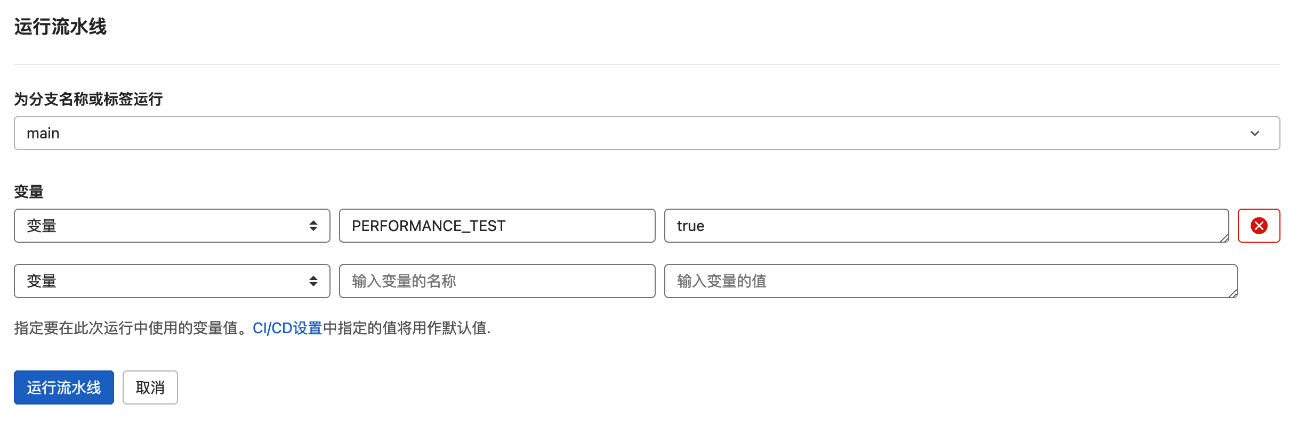The width and height of the screenshot is (1289, 429).
Task: Click the resize handle of the true value box
Action: 1224,238
